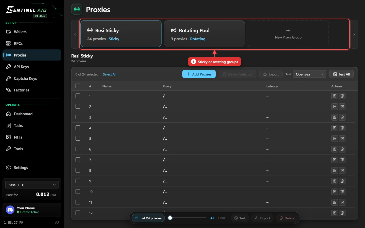This screenshot has height=228, width=365.
Task: Delete the proxy in row 2
Action: pos(342,107)
